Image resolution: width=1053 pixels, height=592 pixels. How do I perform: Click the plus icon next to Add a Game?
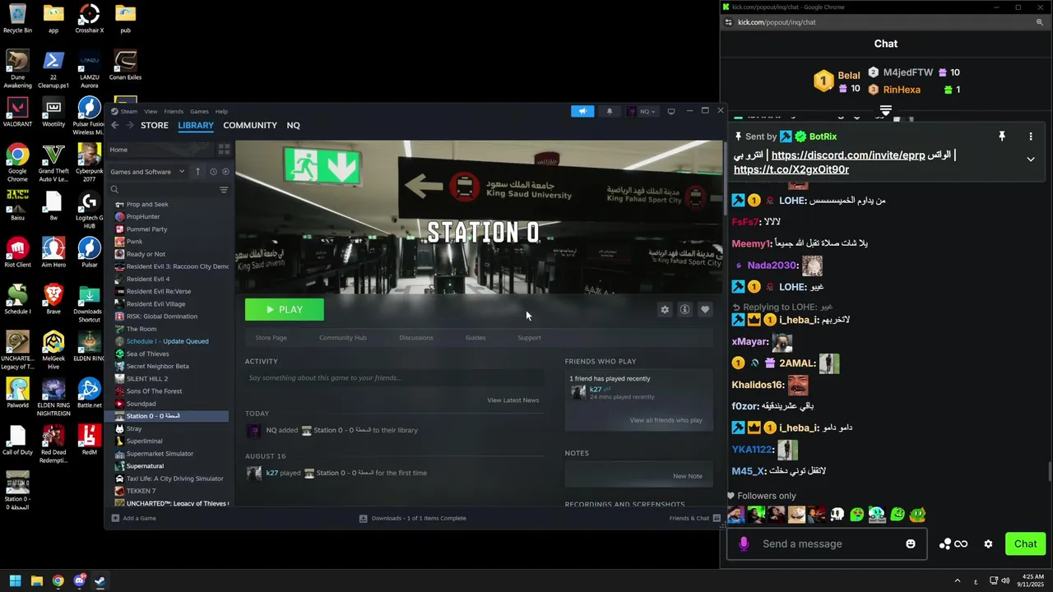115,518
